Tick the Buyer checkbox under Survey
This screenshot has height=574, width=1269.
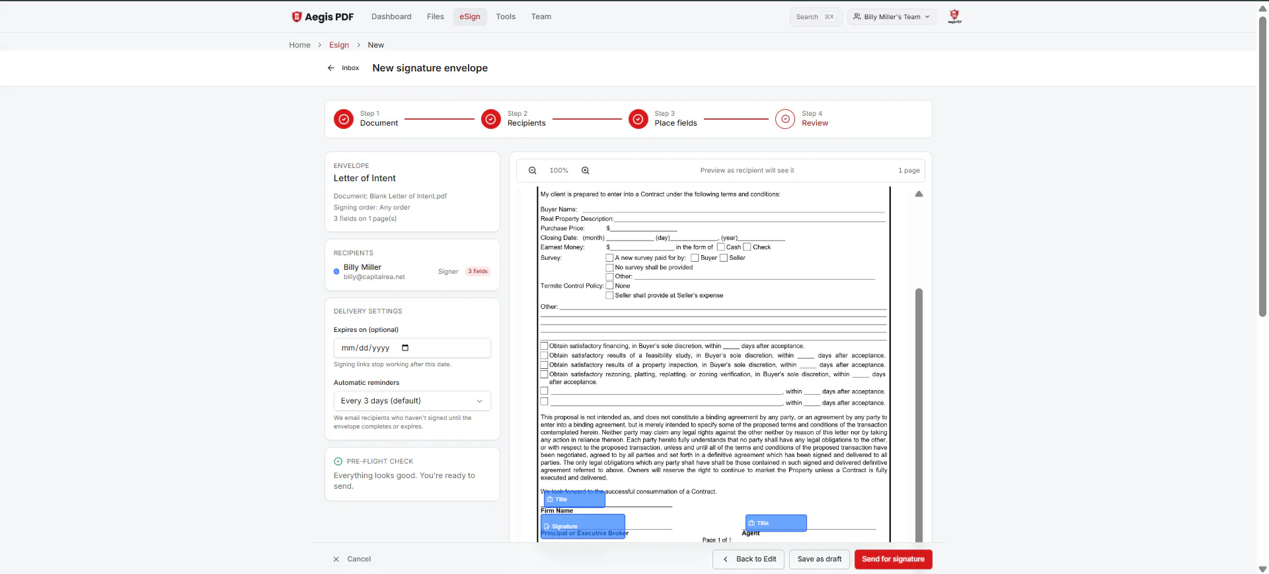(695, 258)
